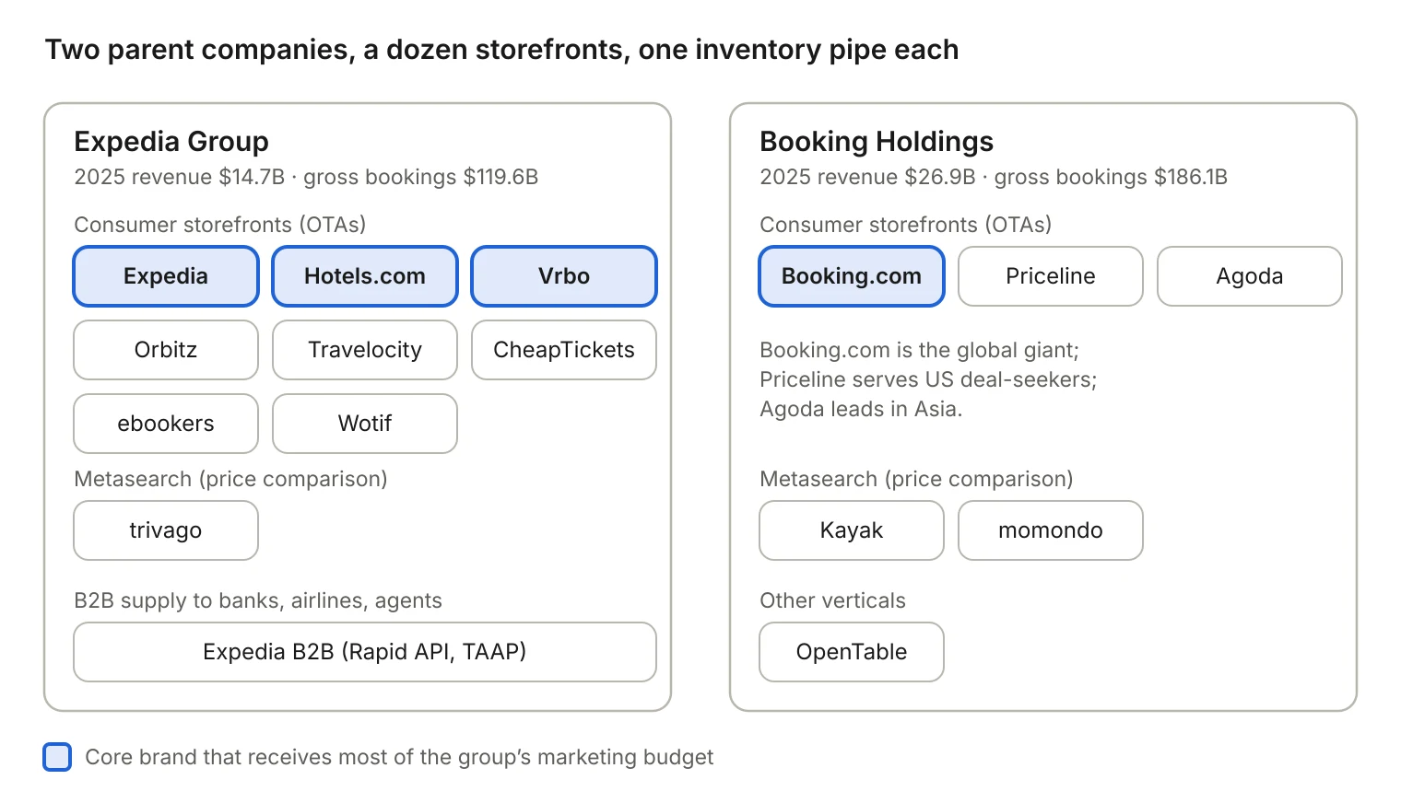This screenshot has width=1401, height=803.
Task: Click the diagram title about two parent companies
Action: pyautogui.click(x=502, y=50)
